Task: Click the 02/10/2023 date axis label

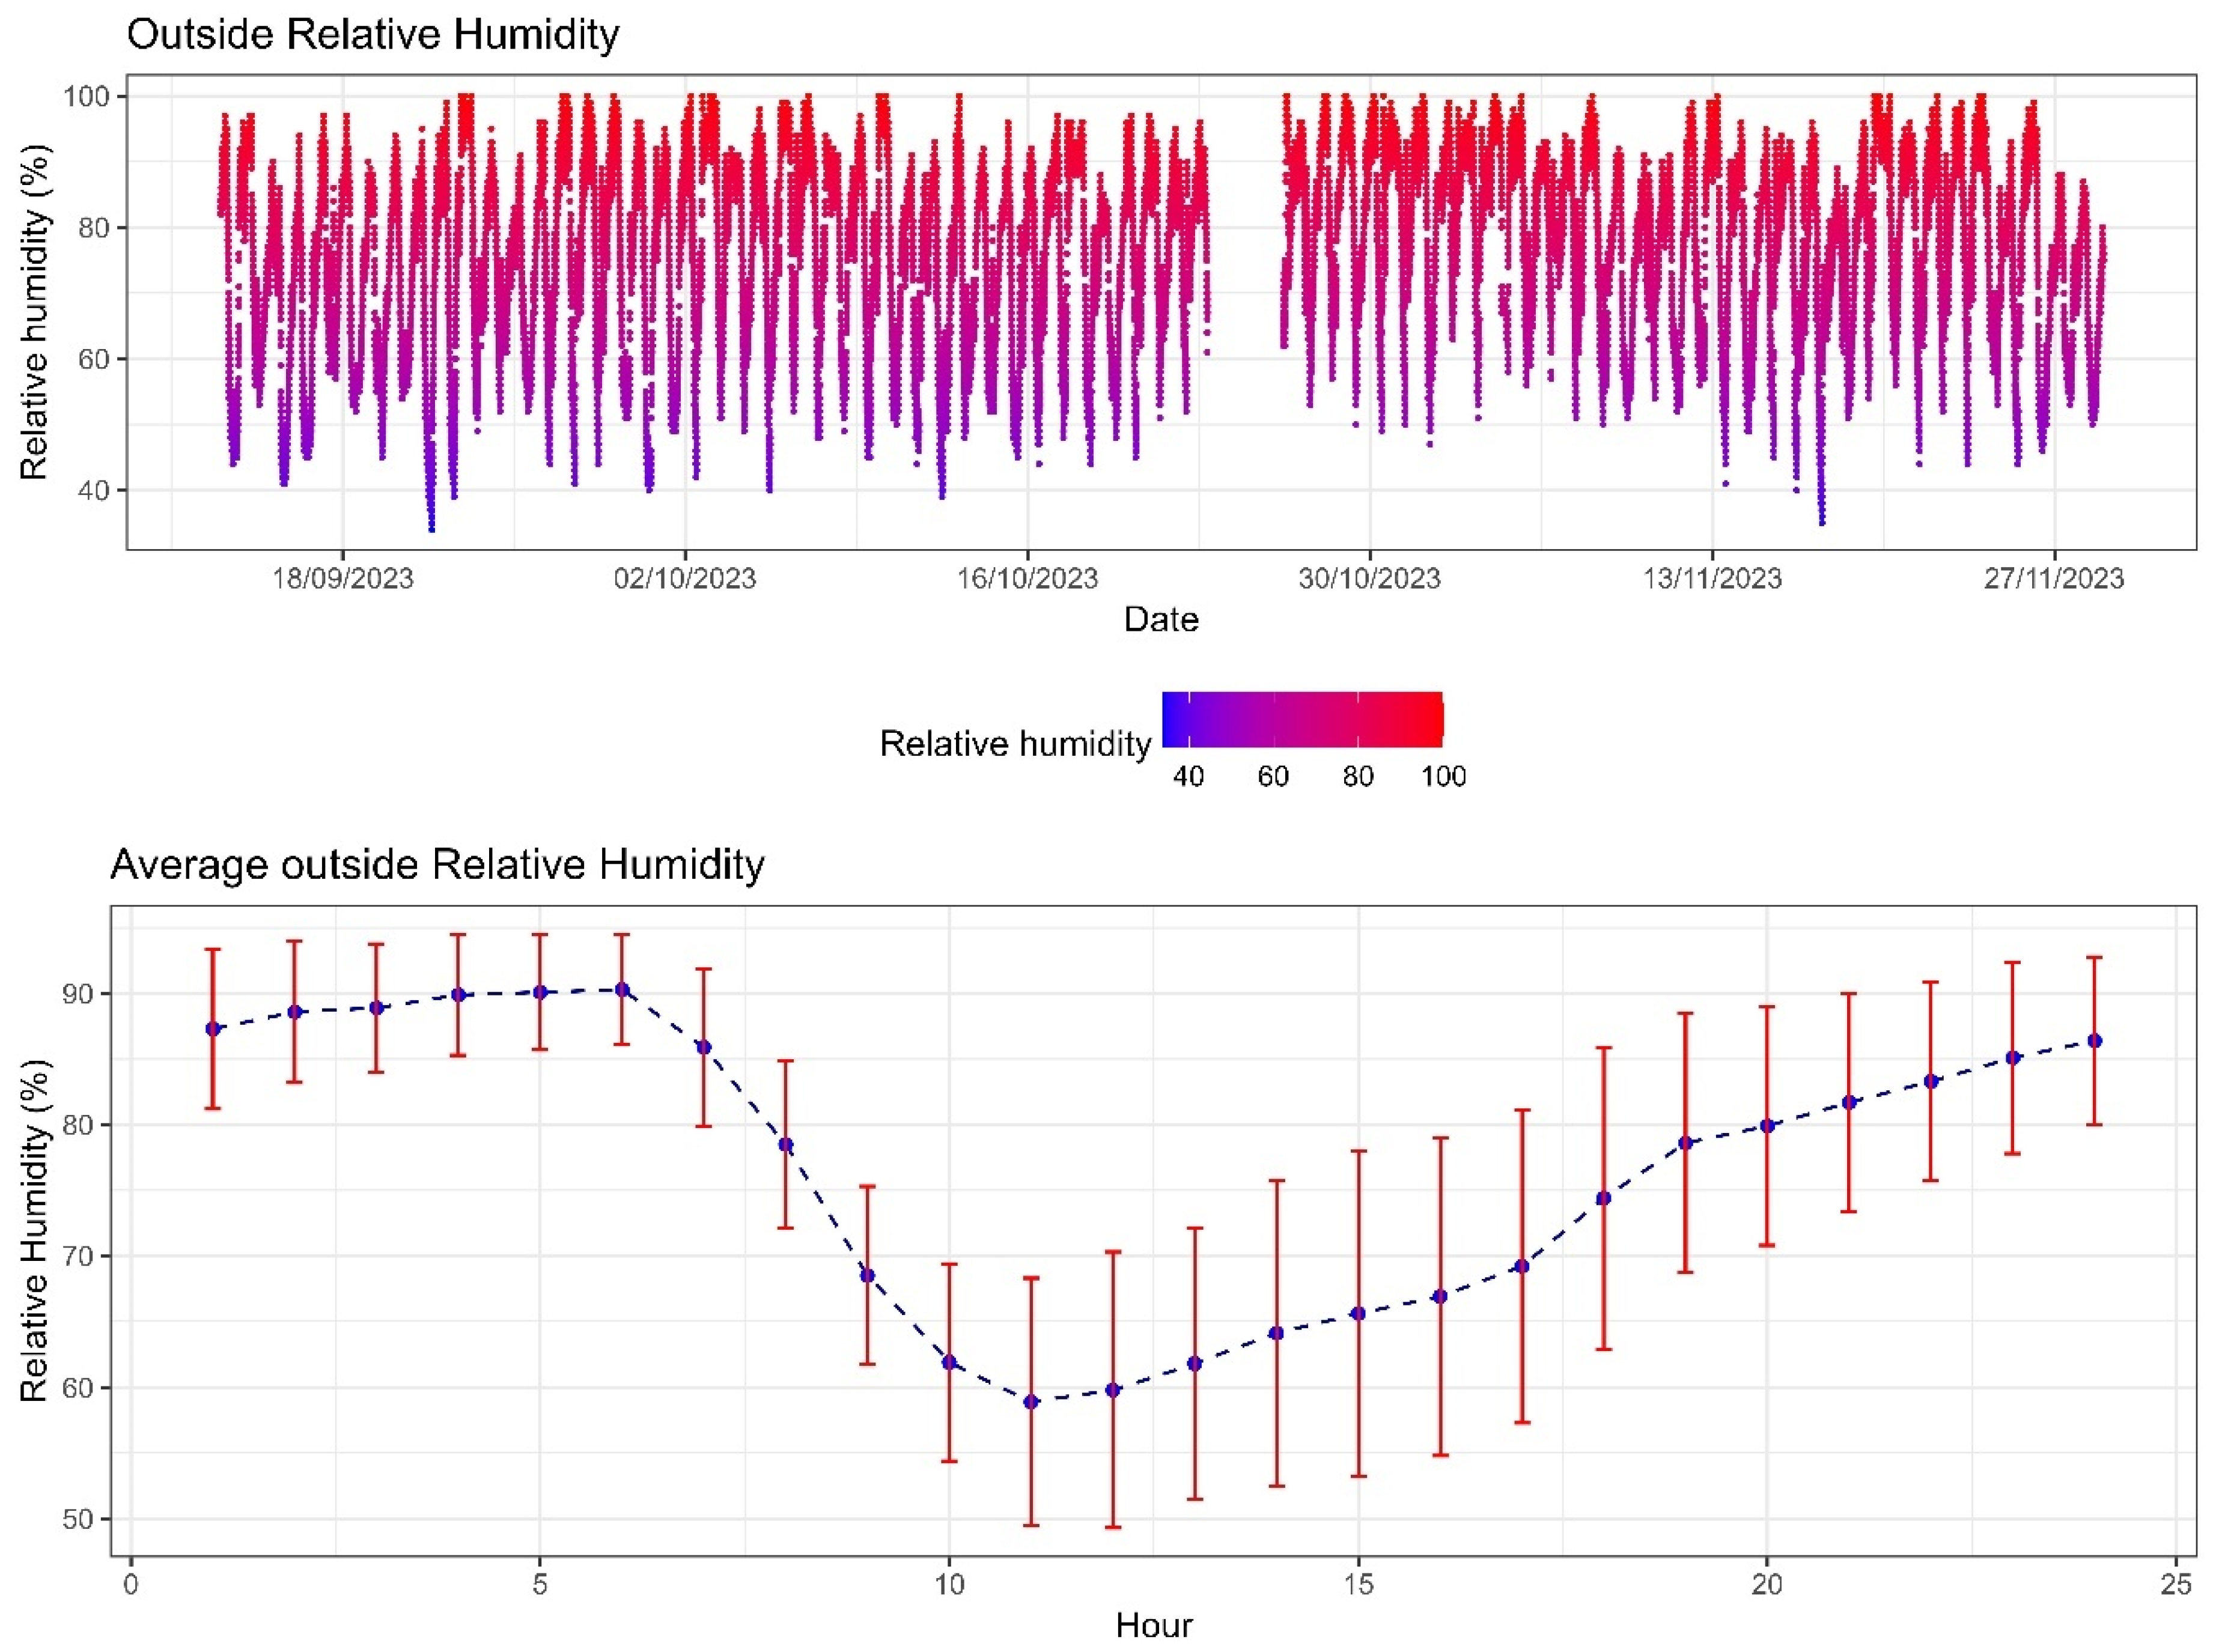Action: (685, 578)
